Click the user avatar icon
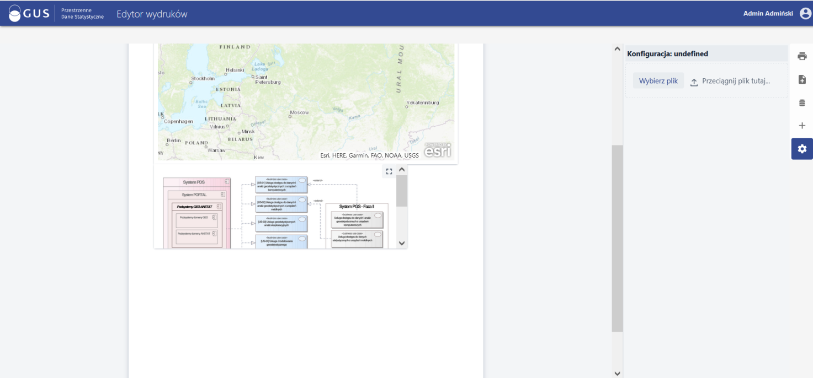 (x=805, y=13)
